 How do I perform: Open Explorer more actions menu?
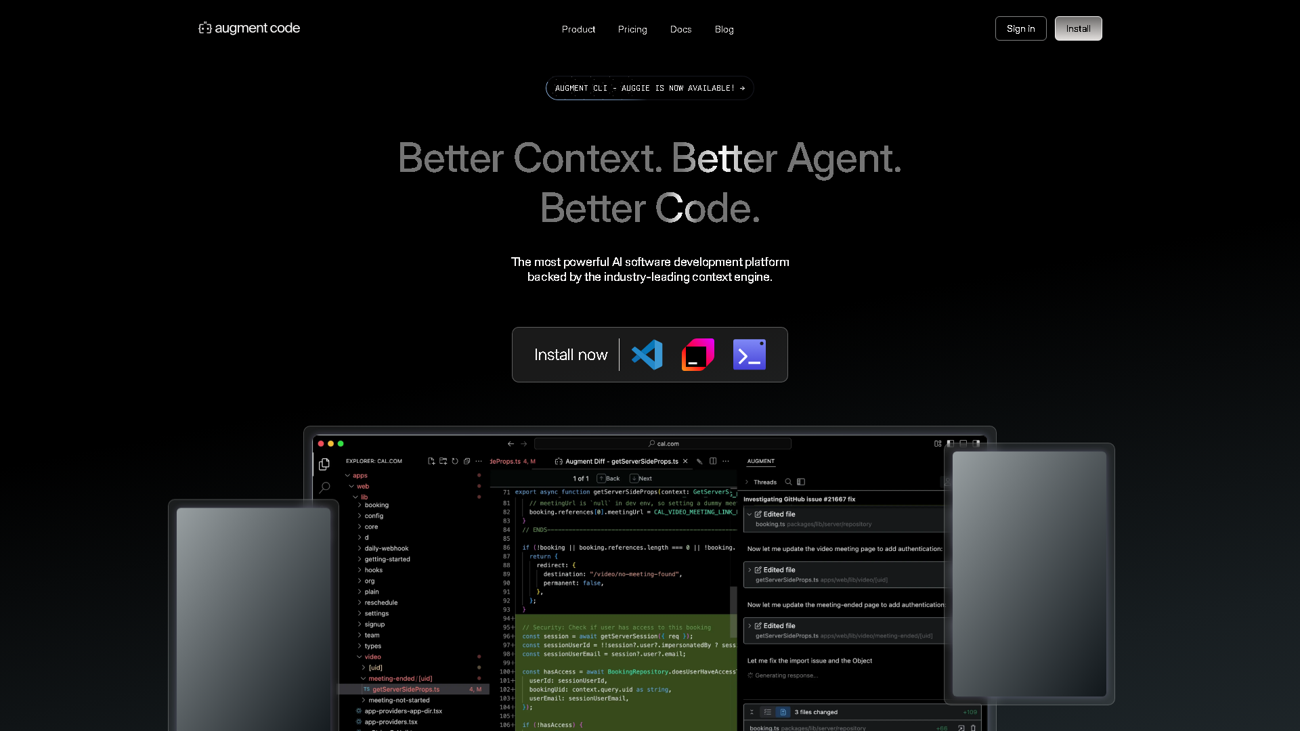coord(479,461)
